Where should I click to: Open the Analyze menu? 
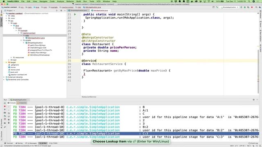coord(60,1)
